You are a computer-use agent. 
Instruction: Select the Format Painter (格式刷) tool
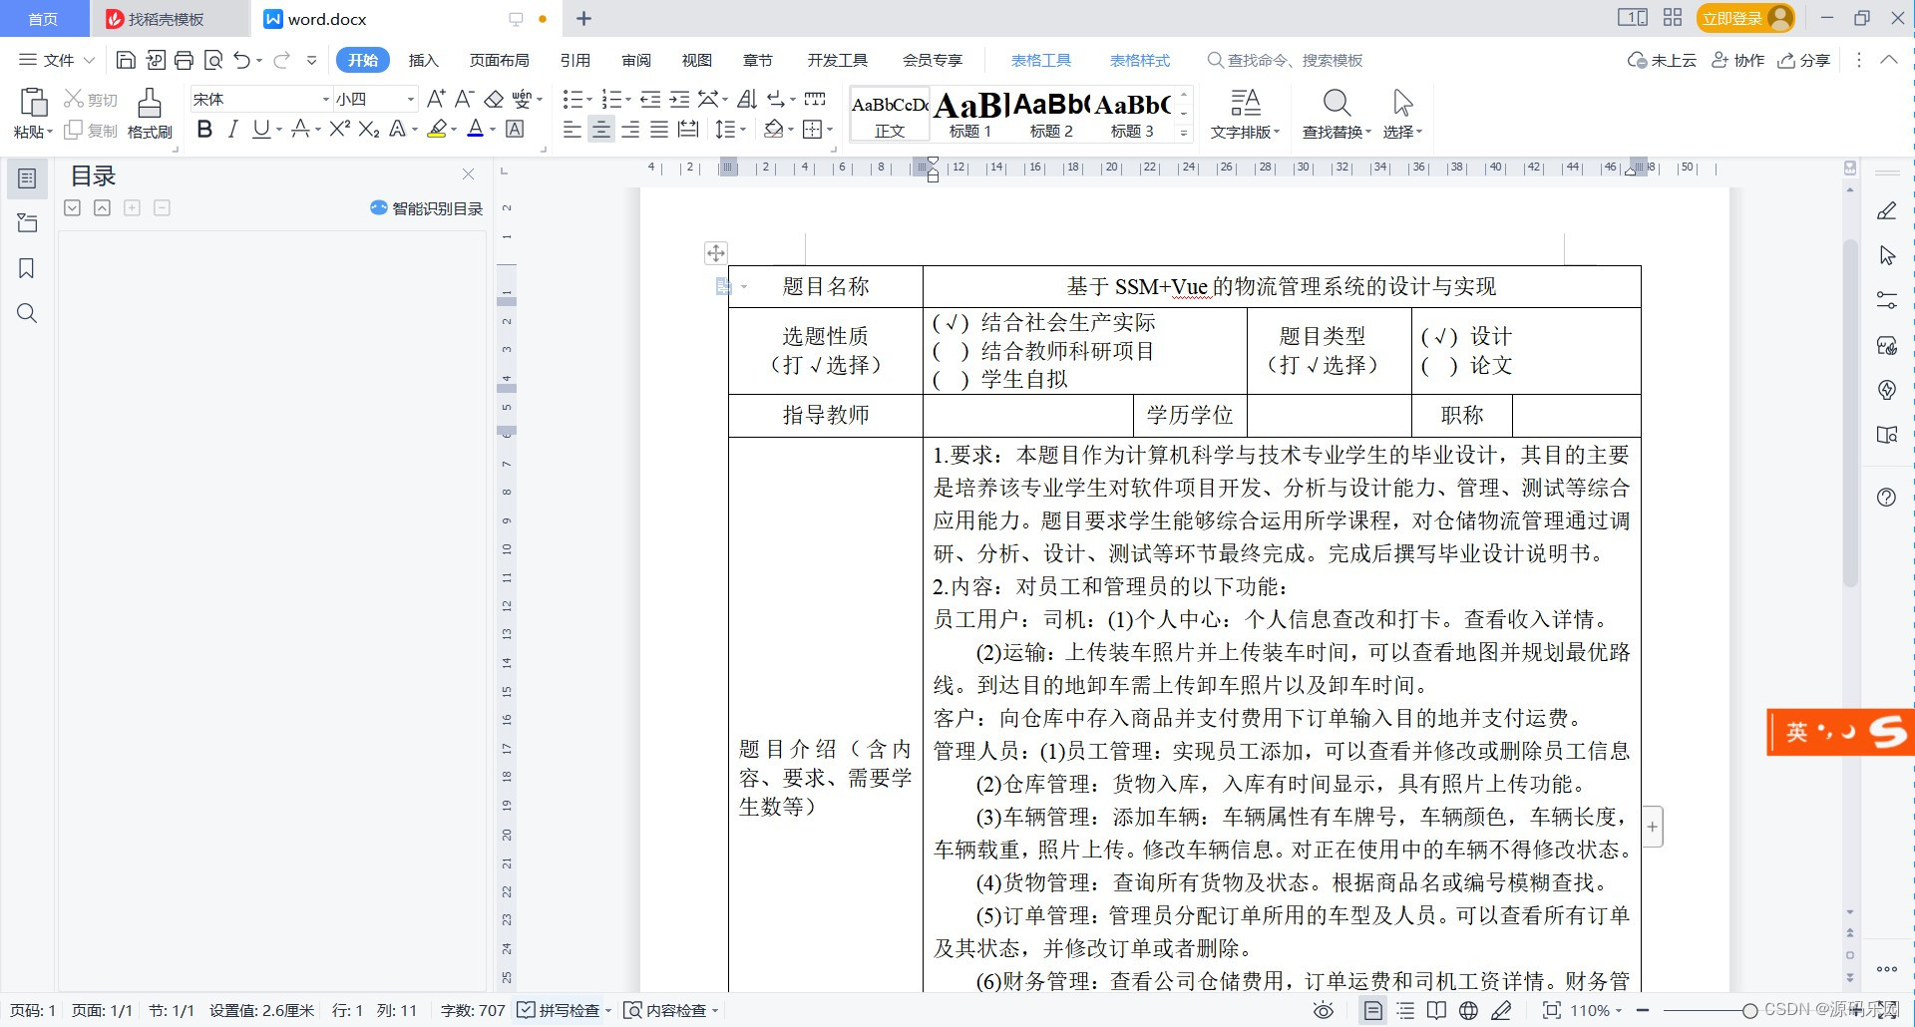click(x=149, y=113)
